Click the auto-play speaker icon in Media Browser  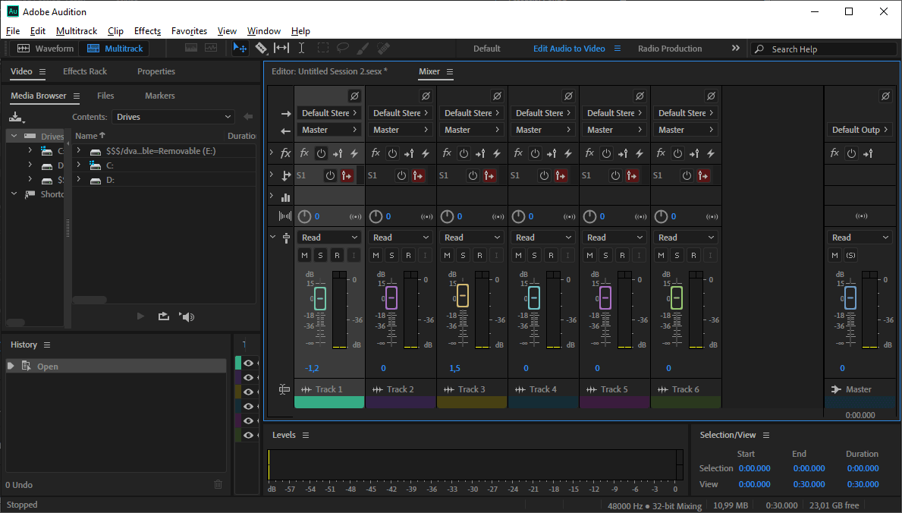pyautogui.click(x=187, y=316)
